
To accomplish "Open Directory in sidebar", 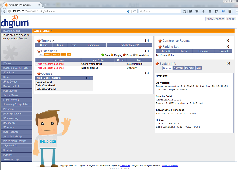I will point(17,127).
